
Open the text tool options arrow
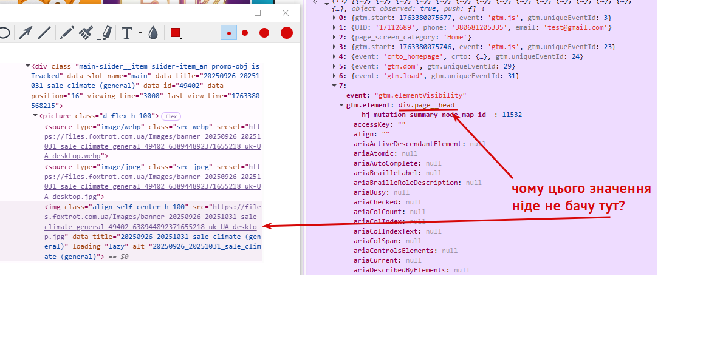pyautogui.click(x=140, y=33)
